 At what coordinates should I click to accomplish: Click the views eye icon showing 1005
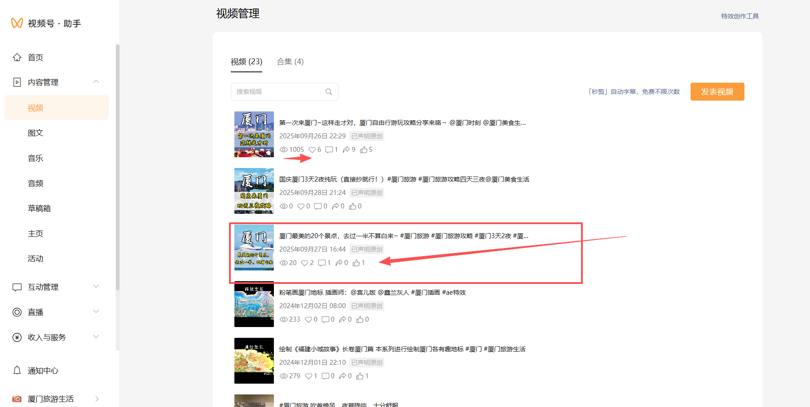[284, 150]
